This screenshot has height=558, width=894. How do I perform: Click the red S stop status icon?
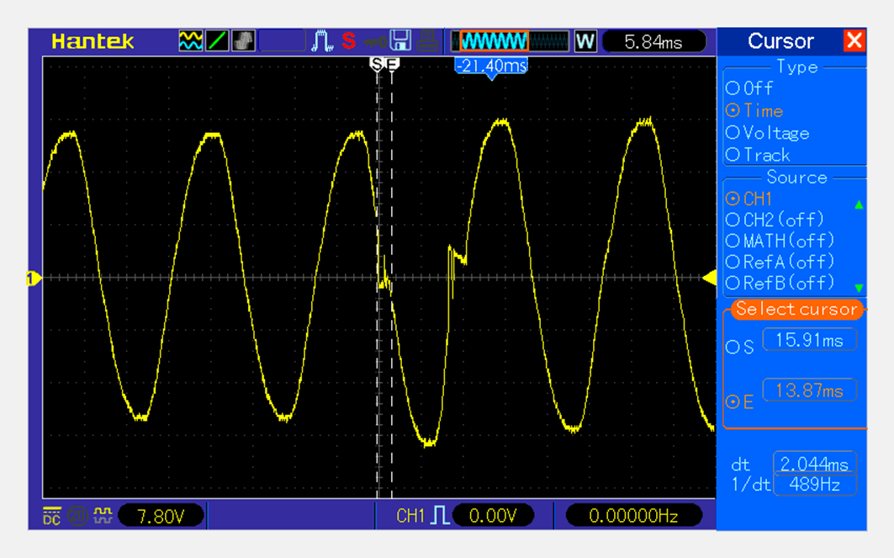point(349,41)
